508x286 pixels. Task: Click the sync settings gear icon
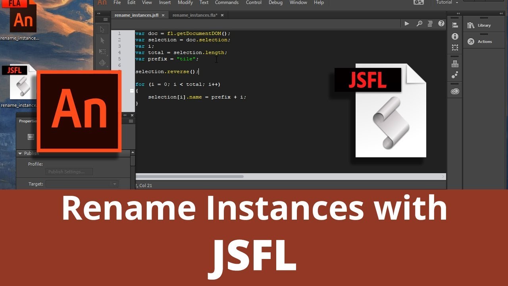[419, 2]
